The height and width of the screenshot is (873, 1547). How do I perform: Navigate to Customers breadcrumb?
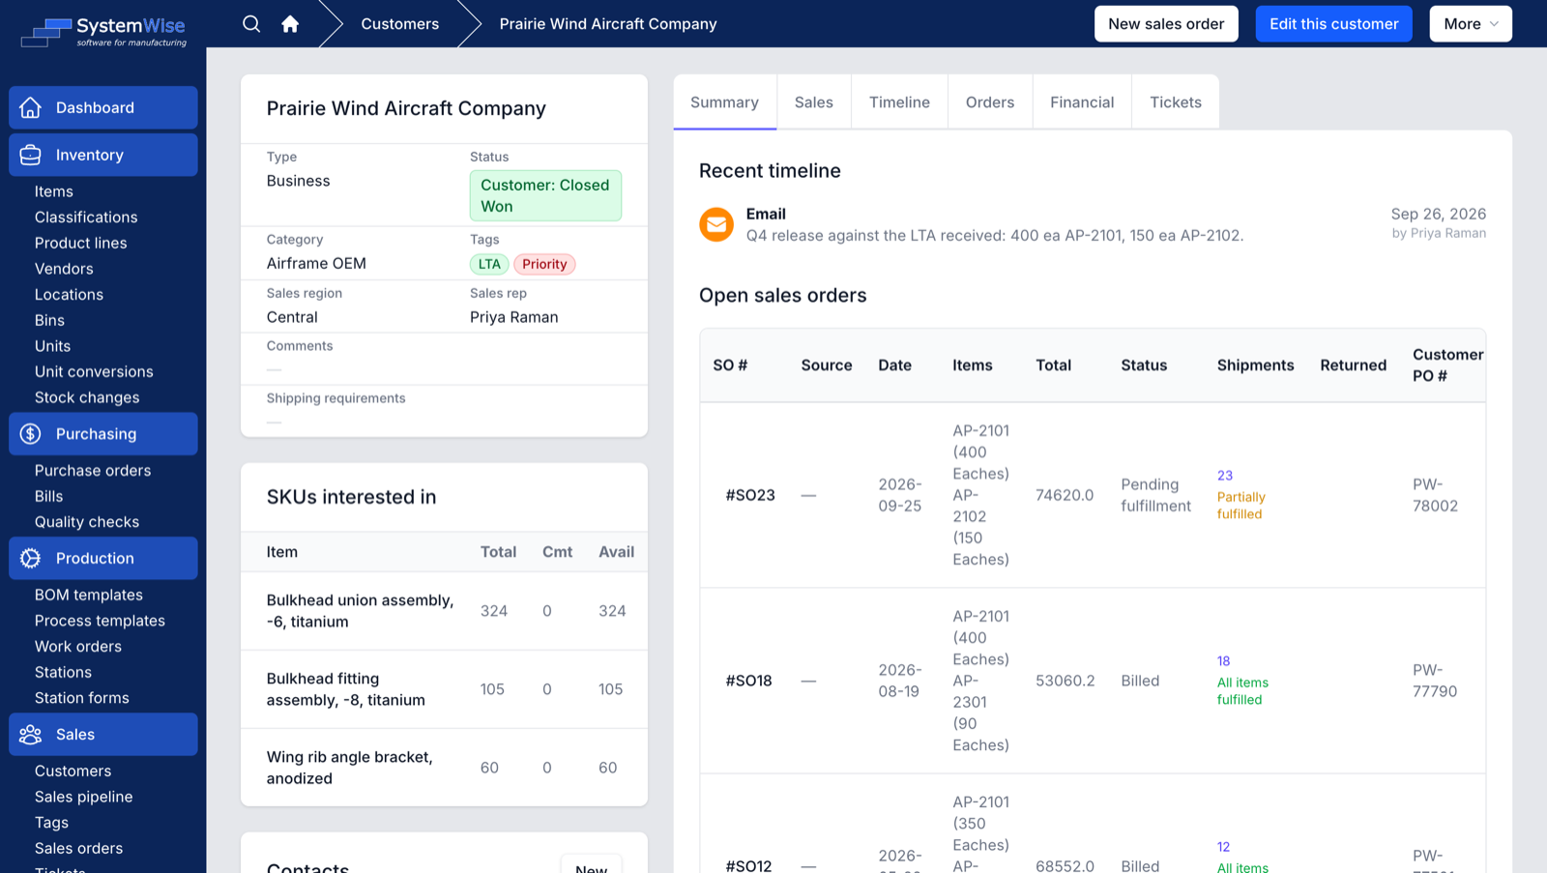(x=400, y=24)
